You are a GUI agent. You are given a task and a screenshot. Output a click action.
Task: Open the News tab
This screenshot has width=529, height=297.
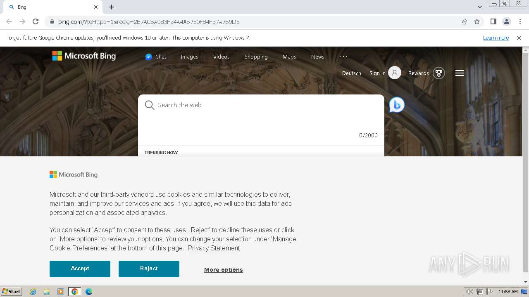318,57
